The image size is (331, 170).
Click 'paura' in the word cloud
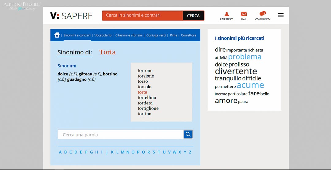click(243, 102)
